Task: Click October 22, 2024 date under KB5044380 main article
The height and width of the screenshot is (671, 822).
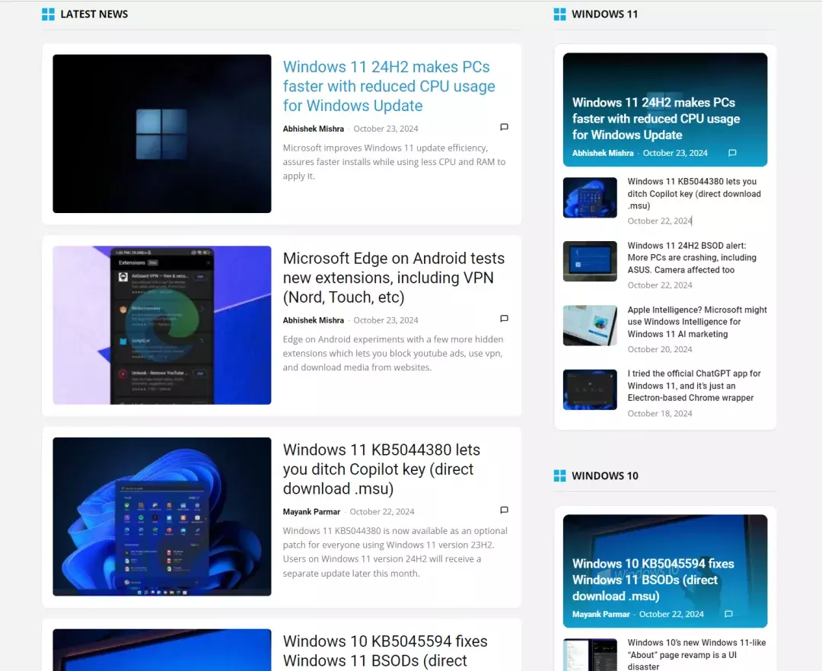Action: (x=381, y=512)
